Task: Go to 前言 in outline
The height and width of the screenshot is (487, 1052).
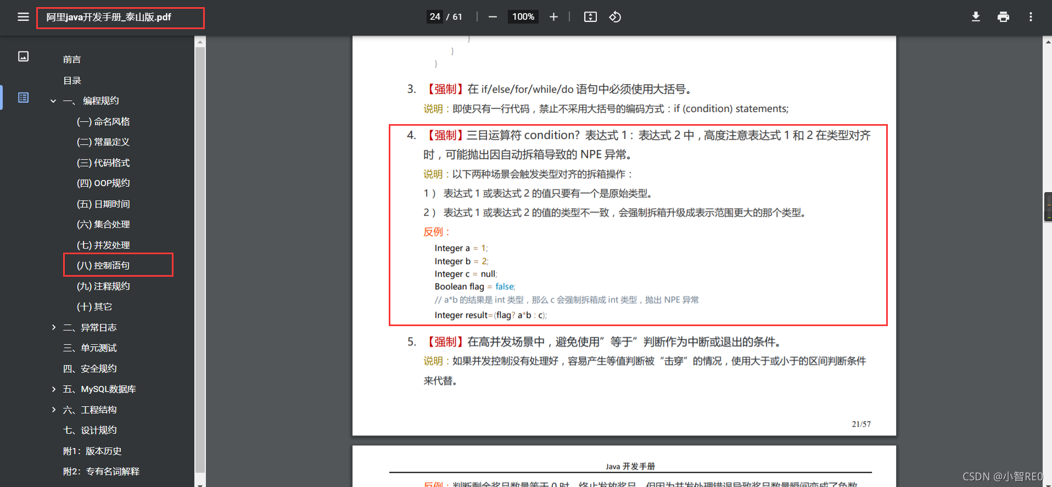Action: pyautogui.click(x=72, y=59)
